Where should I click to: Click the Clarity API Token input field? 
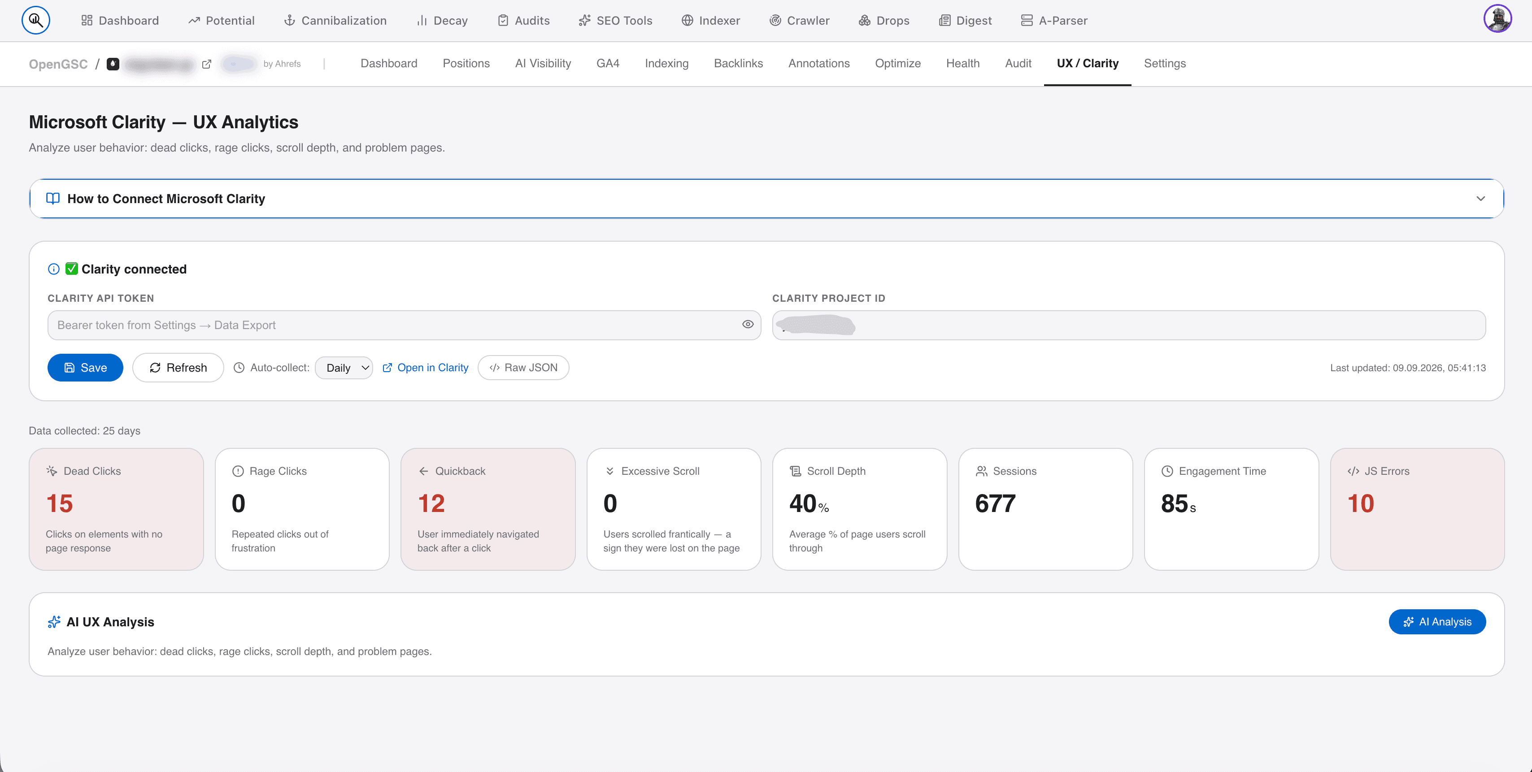[404, 325]
